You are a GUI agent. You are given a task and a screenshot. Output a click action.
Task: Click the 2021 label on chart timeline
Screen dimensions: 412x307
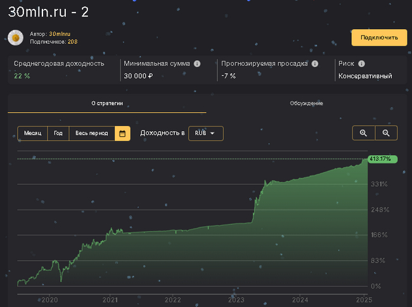[x=110, y=299]
